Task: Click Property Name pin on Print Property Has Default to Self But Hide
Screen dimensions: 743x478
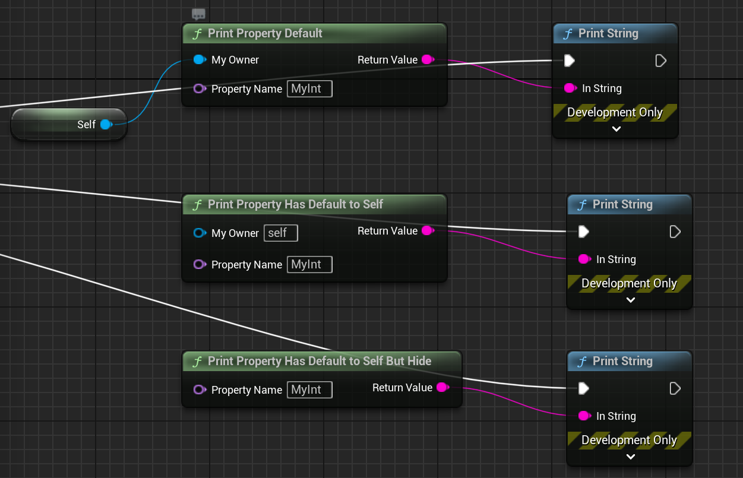Action: point(200,390)
